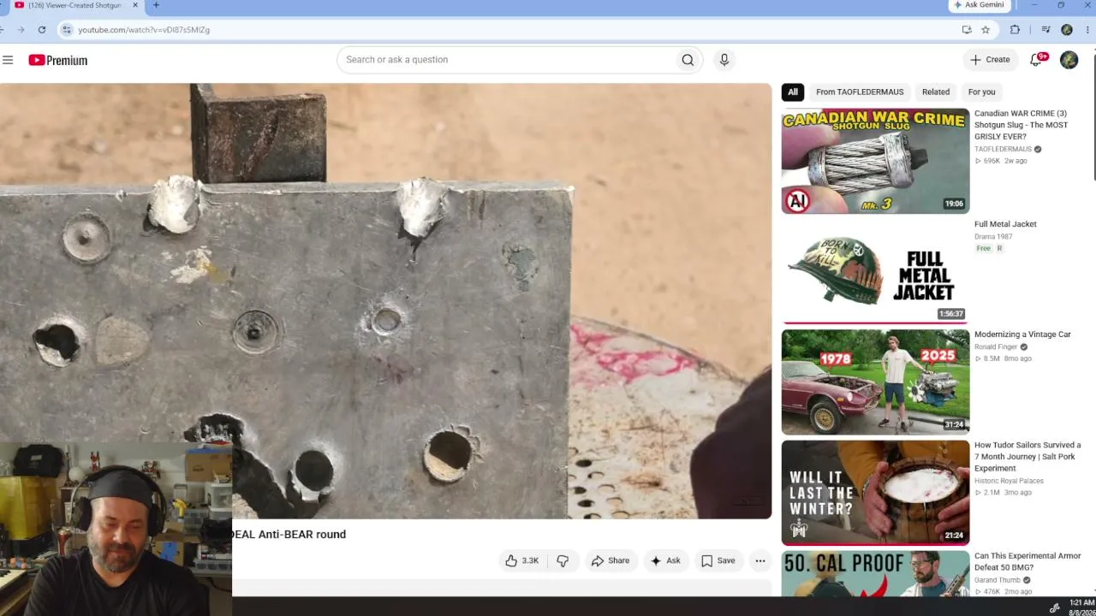This screenshot has width=1096, height=616.
Task: View site information icon in address bar
Action: (67, 30)
